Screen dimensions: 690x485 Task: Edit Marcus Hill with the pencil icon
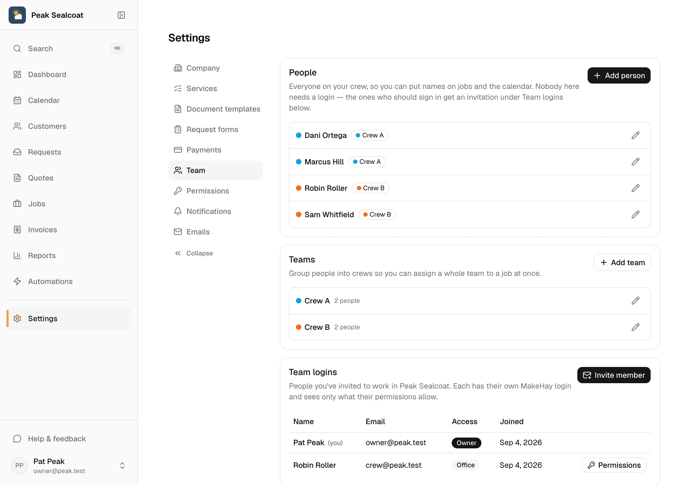click(x=635, y=162)
